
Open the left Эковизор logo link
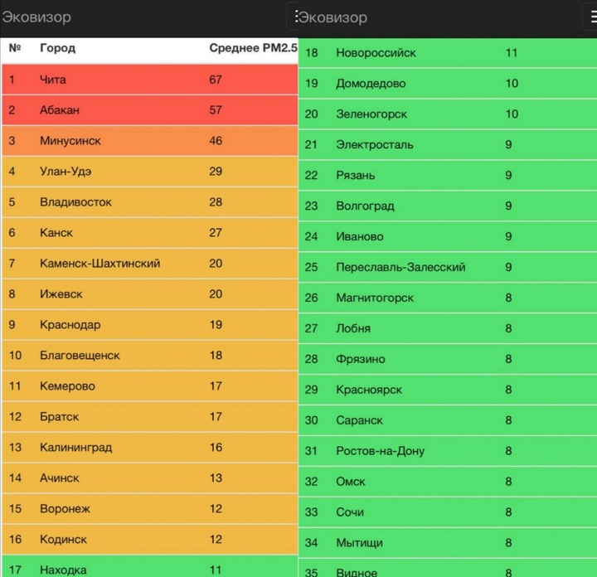tap(36, 17)
